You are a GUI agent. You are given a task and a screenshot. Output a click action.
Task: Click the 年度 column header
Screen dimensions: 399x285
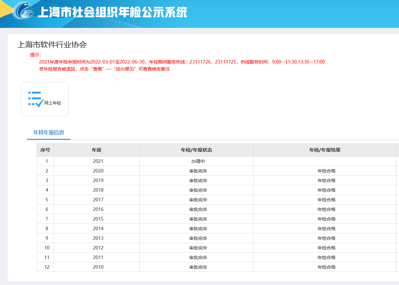pos(97,150)
